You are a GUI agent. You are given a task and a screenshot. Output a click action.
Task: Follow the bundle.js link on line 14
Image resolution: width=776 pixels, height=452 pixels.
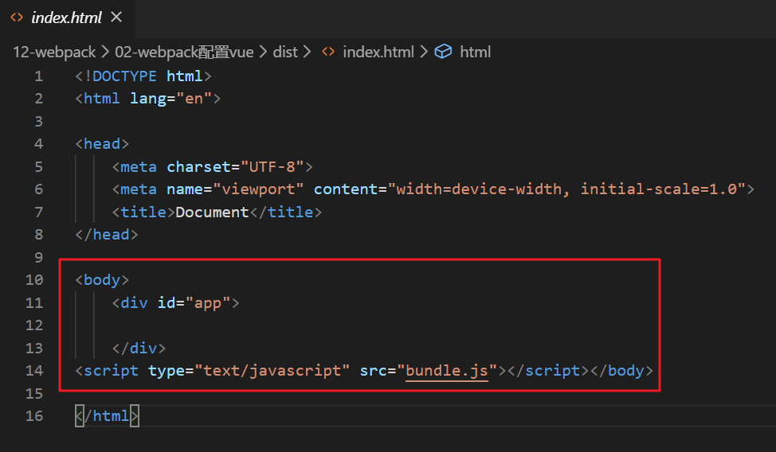click(446, 370)
